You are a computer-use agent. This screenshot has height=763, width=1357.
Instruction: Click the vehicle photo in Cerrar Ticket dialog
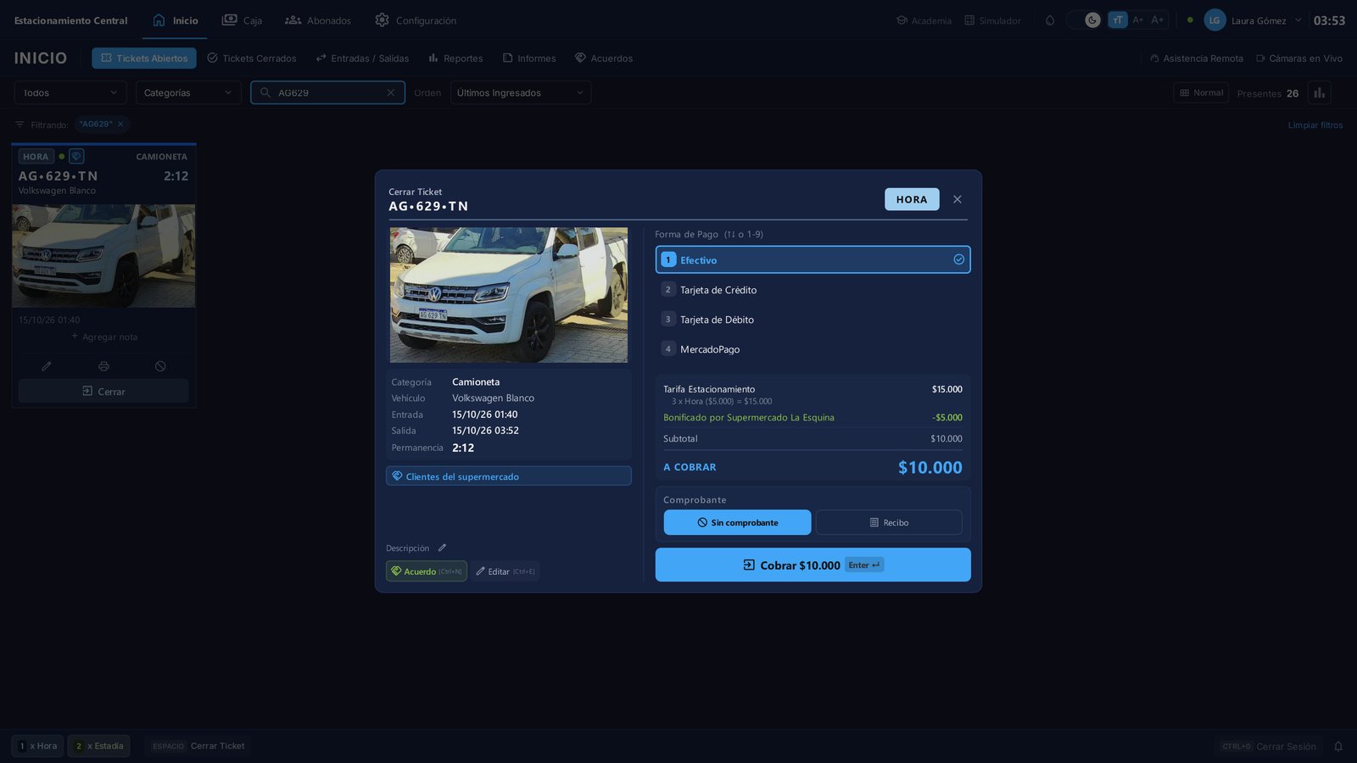(509, 295)
